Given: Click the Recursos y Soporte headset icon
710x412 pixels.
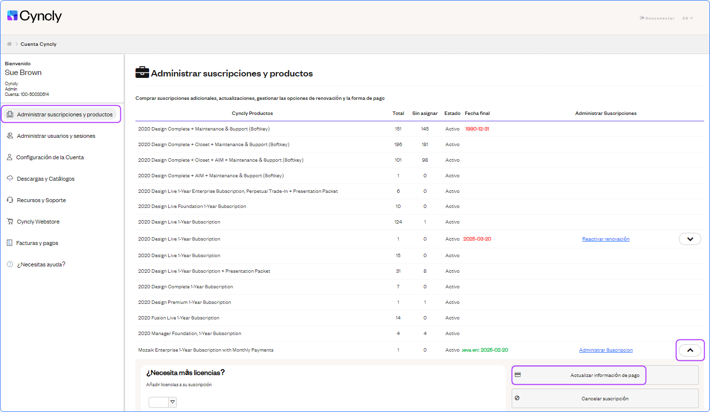Looking at the screenshot, I should click(x=10, y=200).
